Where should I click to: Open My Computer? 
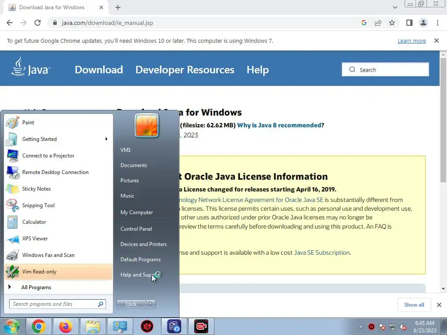(137, 212)
